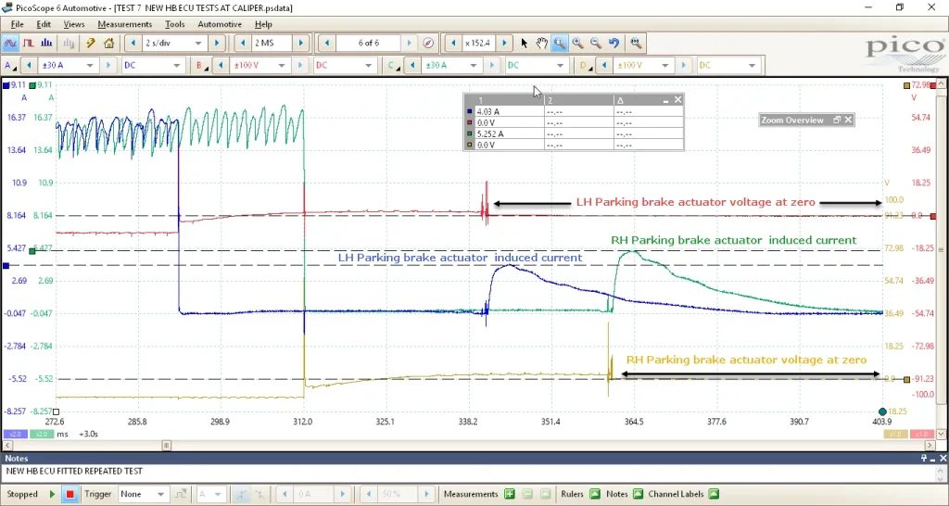Open Channel D DC coupling dropdown
The height and width of the screenshot is (506, 949).
(752, 66)
